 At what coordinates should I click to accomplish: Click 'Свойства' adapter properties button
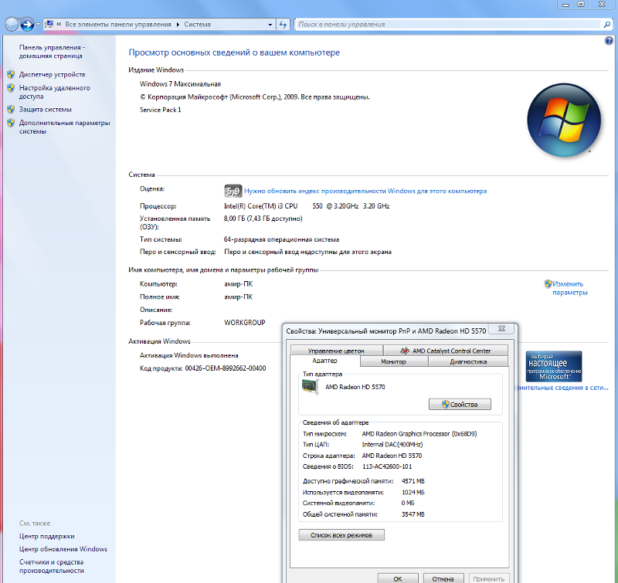[460, 404]
